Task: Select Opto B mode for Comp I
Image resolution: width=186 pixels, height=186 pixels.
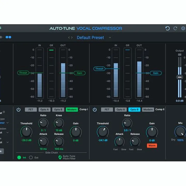Action: (58, 110)
